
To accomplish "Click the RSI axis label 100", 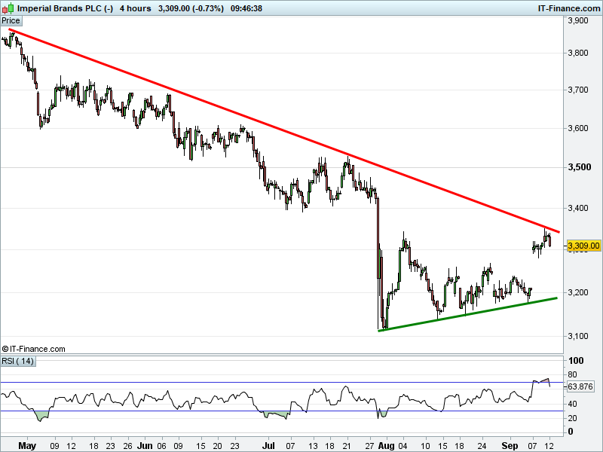I will point(576,361).
